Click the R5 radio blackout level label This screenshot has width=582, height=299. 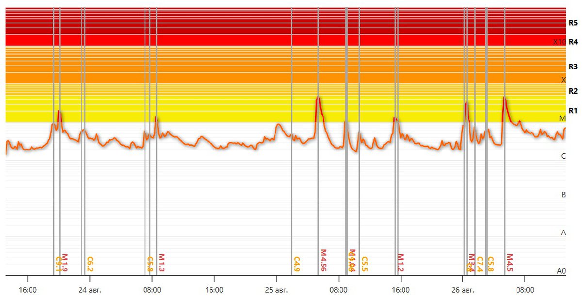[573, 23]
